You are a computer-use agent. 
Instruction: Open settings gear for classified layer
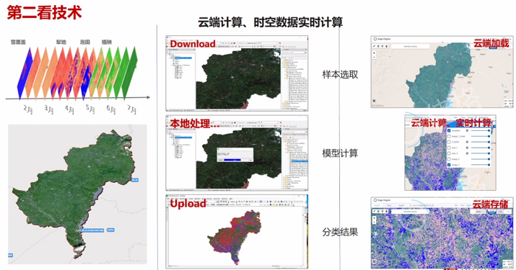467,131
